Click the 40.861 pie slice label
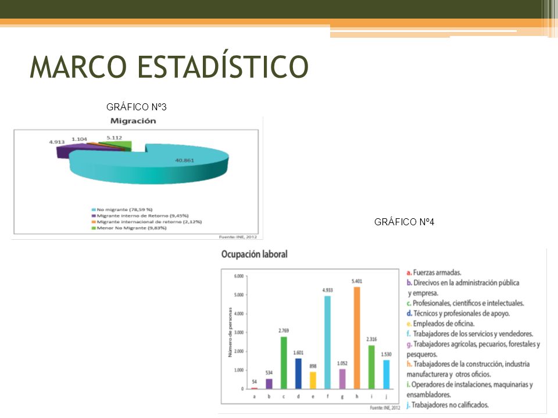The width and height of the screenshot is (558, 418). pos(185,160)
